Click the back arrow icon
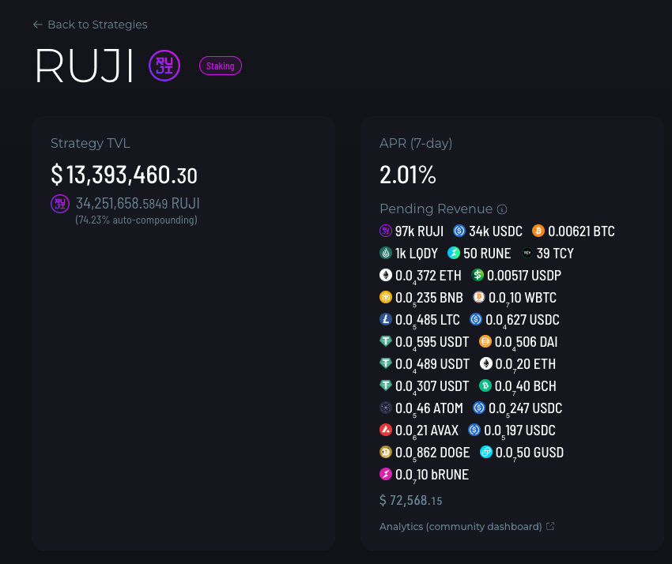672x564 pixels. coord(38,24)
